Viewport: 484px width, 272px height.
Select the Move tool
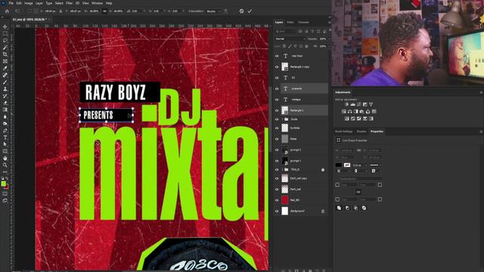[5, 27]
